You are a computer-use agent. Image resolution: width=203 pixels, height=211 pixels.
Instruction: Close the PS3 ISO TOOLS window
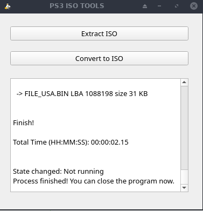click(x=194, y=6)
